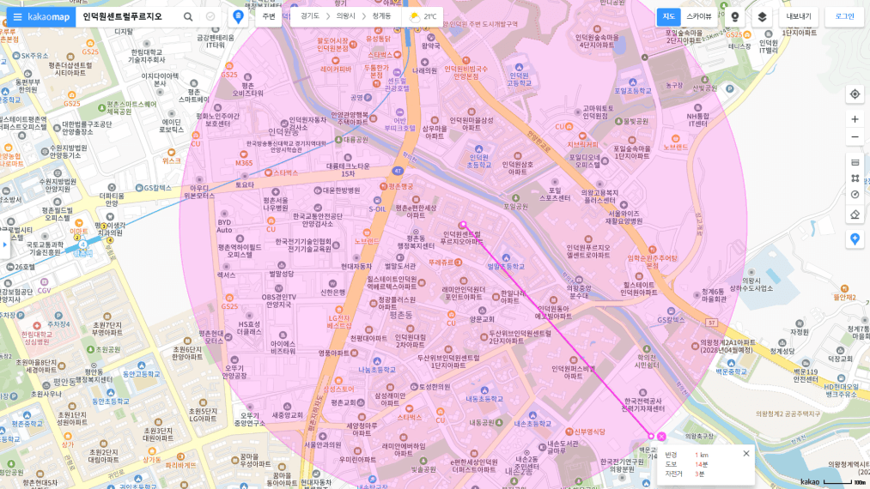The image size is (870, 489).
Task: Click the 나눔초등학교 school marker
Action: [377, 361]
